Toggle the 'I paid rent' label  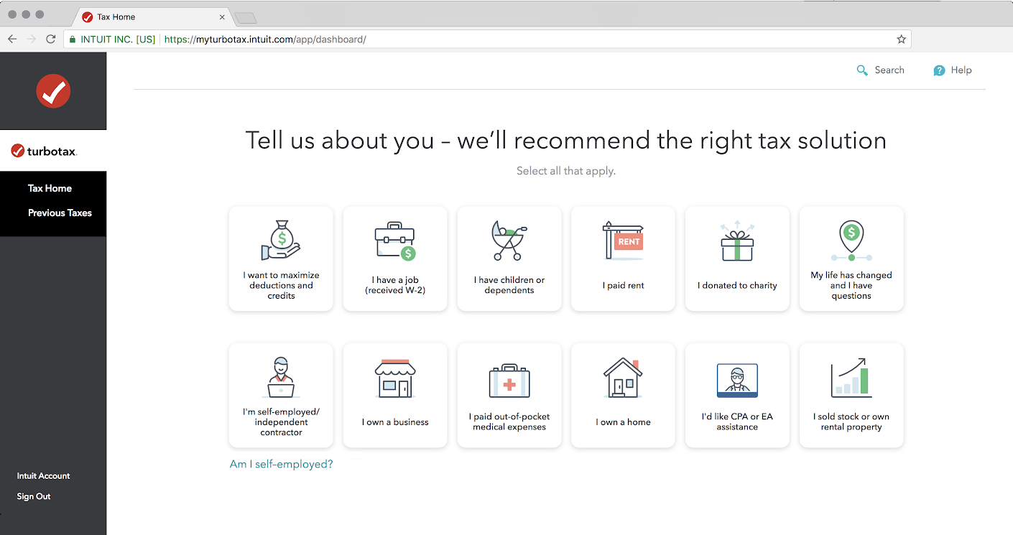click(623, 285)
